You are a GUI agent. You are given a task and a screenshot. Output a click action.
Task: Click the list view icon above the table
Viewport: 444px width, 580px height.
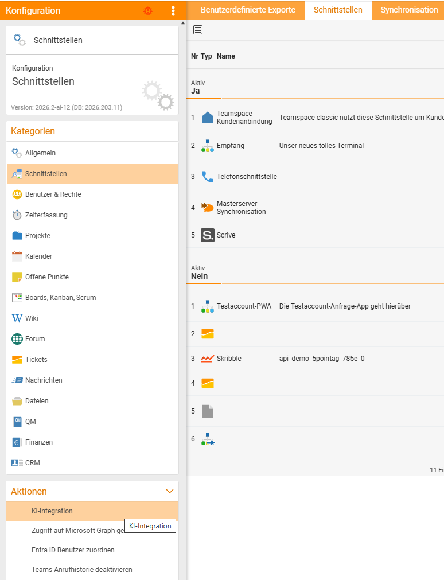point(198,30)
